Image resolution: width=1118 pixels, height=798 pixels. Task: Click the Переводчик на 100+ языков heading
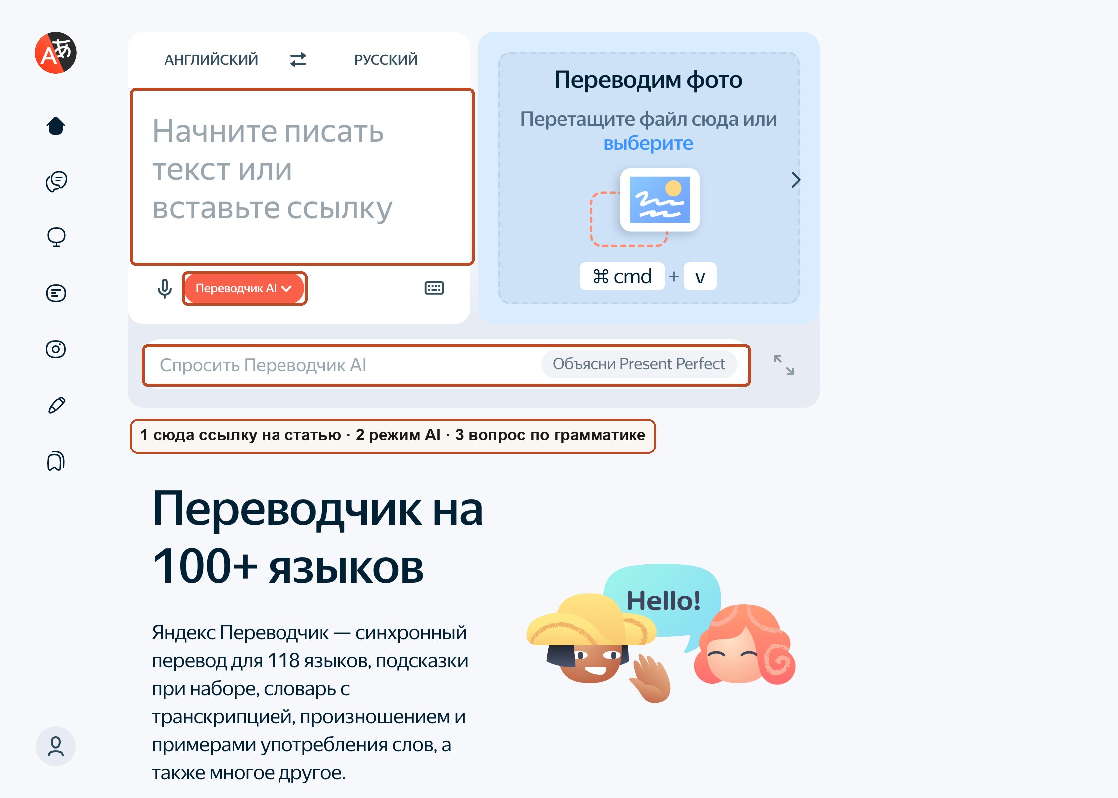(317, 537)
